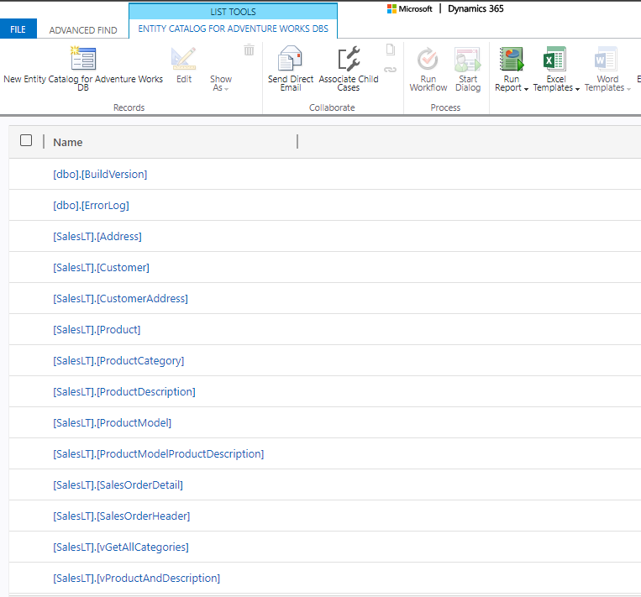Select the Entity Catalog for Adventure Works DBs tab
This screenshot has width=641, height=597.
point(233,29)
